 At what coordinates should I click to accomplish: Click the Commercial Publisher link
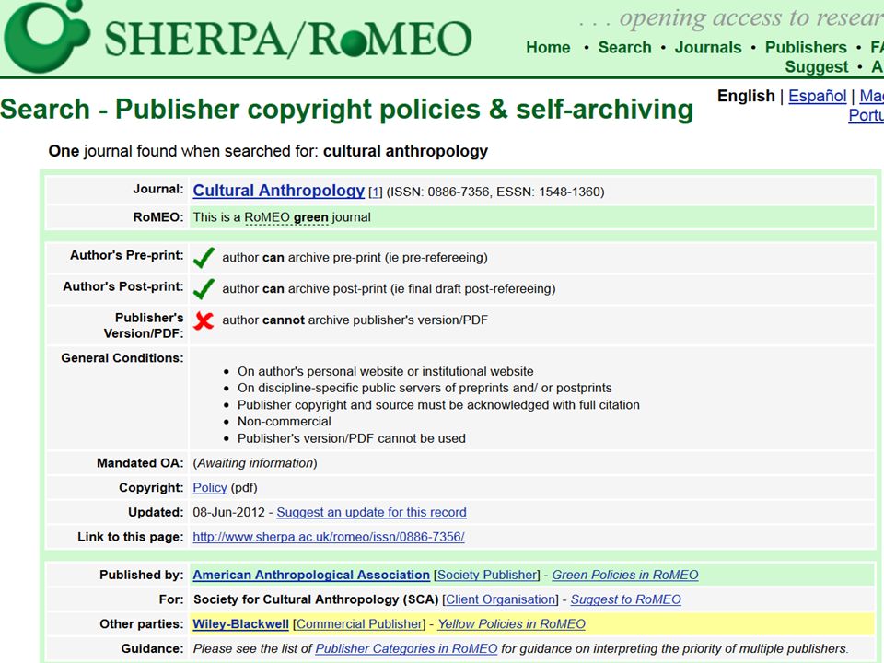click(x=359, y=624)
